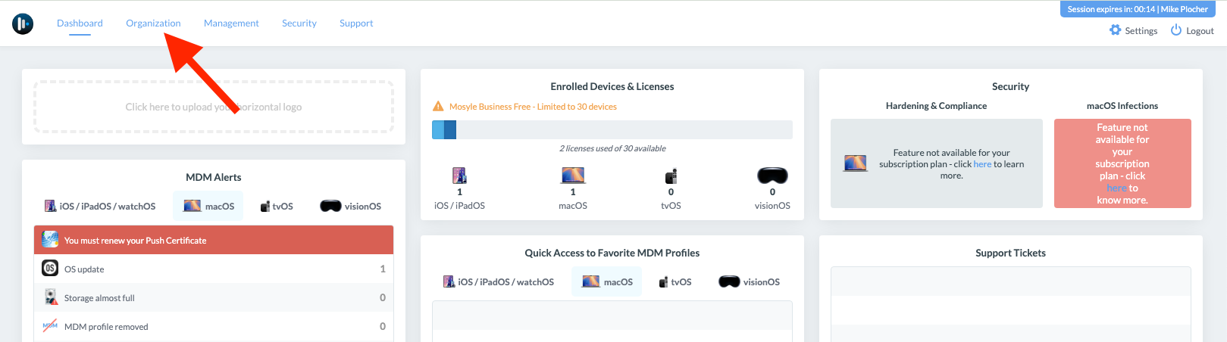Select the tvOS tab in MDM Alerts

(277, 206)
